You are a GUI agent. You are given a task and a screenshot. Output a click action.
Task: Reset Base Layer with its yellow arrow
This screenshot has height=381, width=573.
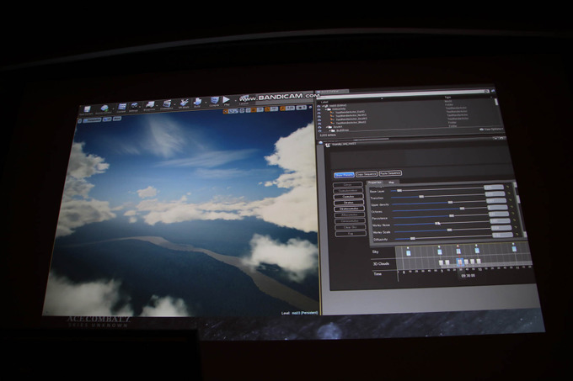[x=507, y=187]
